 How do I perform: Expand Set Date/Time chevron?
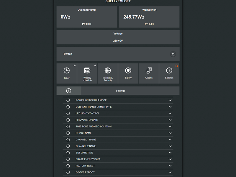pyautogui.click(x=170, y=153)
